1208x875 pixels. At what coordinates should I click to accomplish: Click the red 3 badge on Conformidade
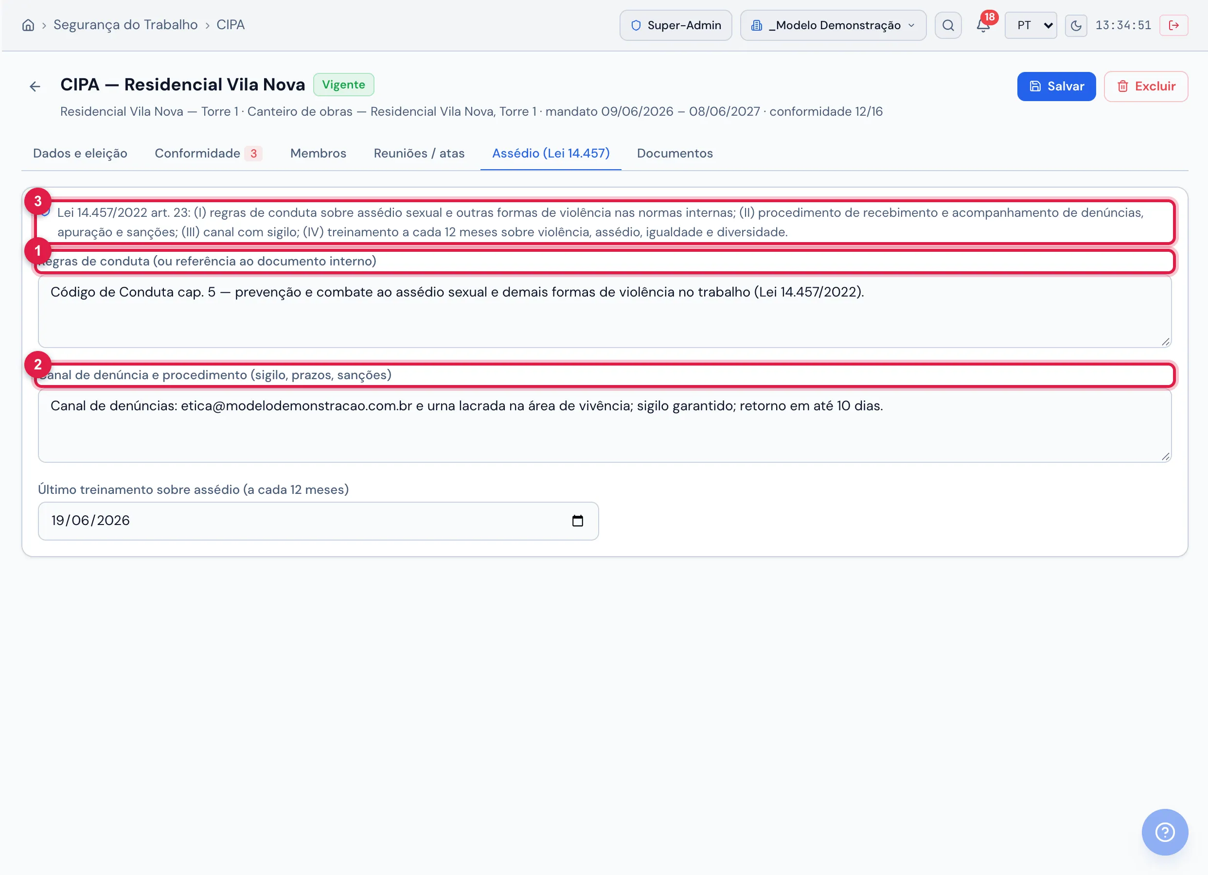[x=253, y=154]
